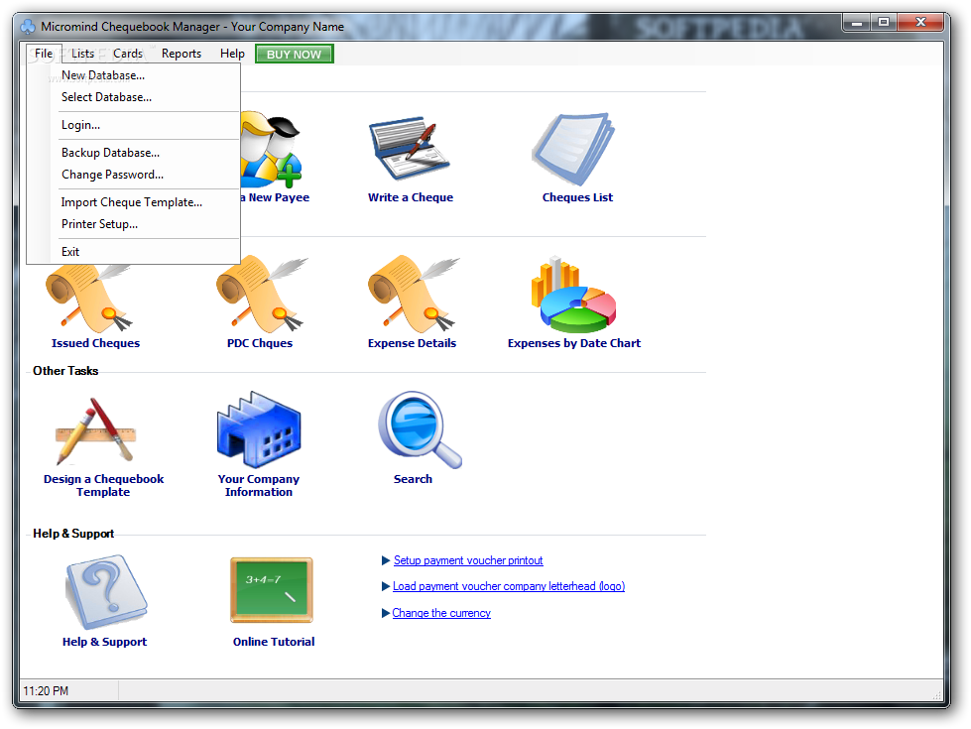Maximize the Chequebook Manager window
Screen dimensions: 971x729
[884, 23]
